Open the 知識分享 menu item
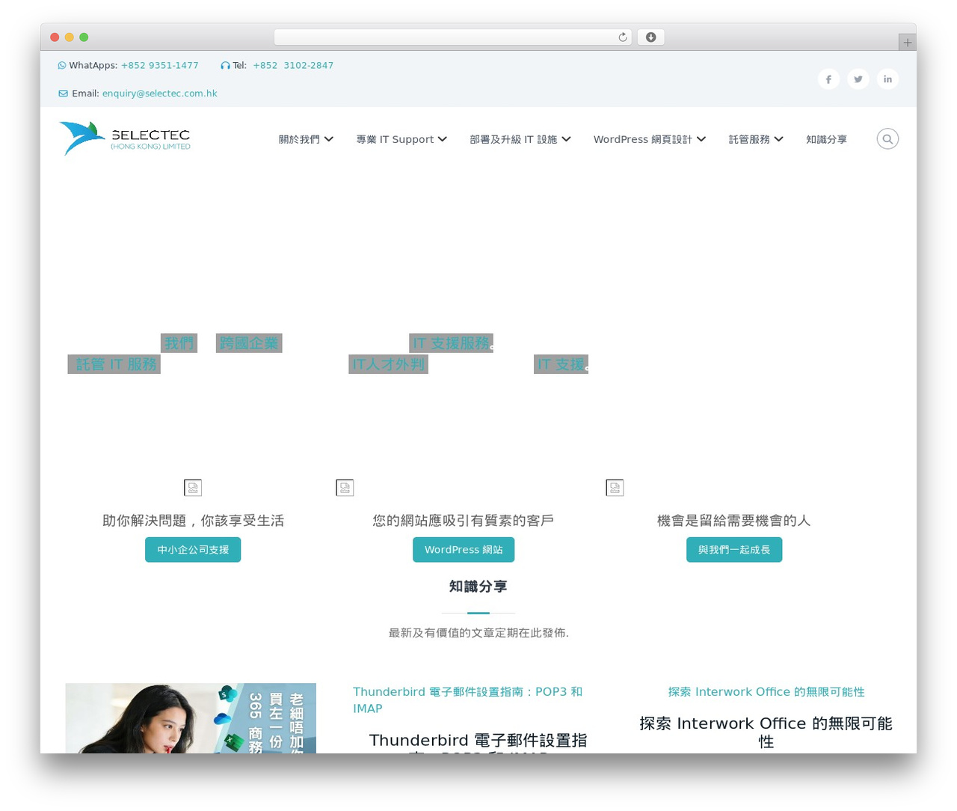957x811 pixels. point(826,139)
